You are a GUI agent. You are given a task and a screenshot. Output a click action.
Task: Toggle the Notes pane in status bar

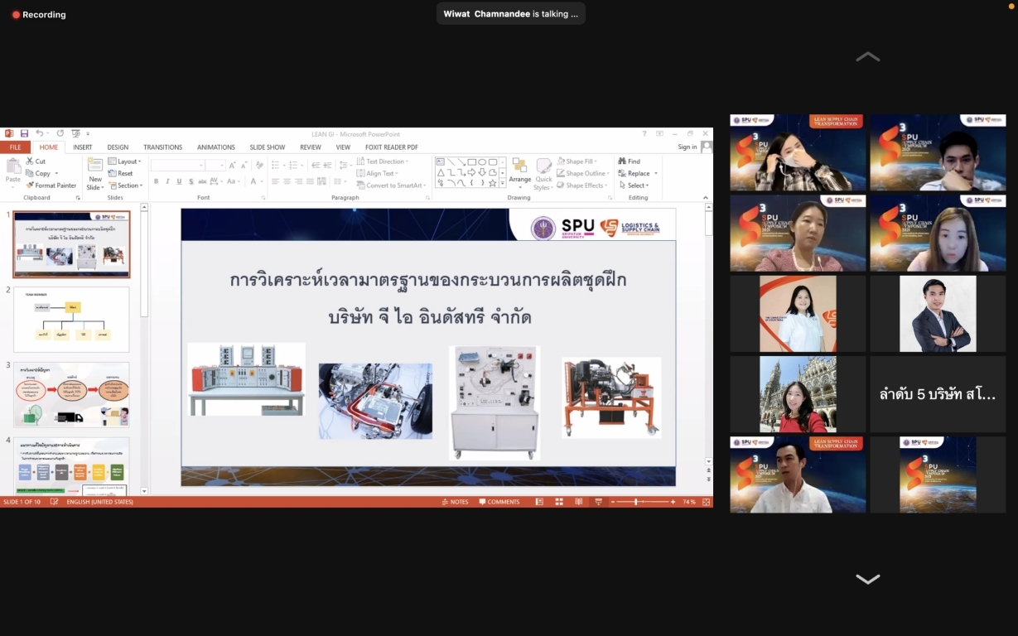coord(456,502)
